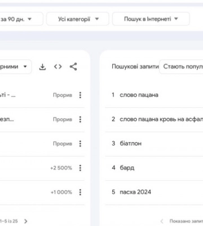Open the left panel sorting dropdown
Screen dimensions: 203x226
pos(15,67)
